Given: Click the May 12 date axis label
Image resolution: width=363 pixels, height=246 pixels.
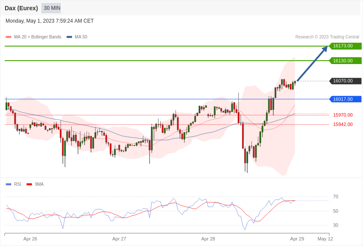Looking at the screenshot, I should pos(325,239).
